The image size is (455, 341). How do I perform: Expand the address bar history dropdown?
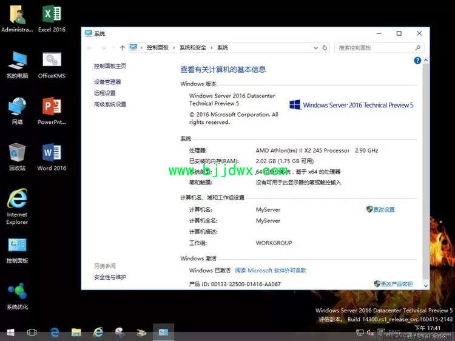tap(315, 48)
